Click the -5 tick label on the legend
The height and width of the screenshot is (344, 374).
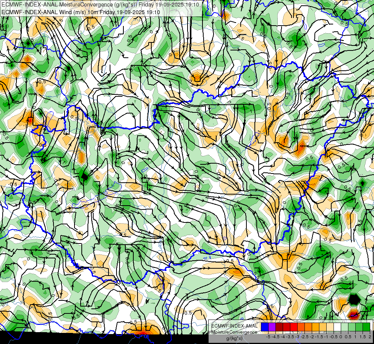(268, 337)
